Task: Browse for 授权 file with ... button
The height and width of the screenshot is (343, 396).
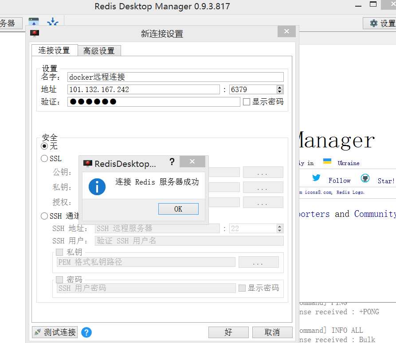Action: pos(263,202)
